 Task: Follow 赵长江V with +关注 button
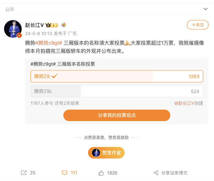(198, 25)
